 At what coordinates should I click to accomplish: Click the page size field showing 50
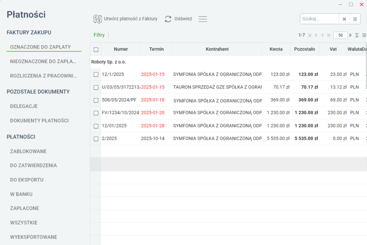[340, 35]
